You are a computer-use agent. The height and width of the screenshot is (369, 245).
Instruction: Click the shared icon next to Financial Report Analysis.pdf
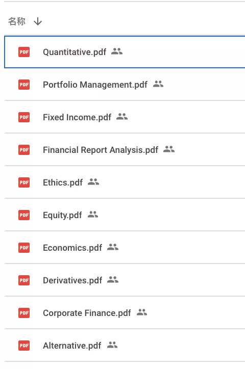pyautogui.click(x=169, y=149)
